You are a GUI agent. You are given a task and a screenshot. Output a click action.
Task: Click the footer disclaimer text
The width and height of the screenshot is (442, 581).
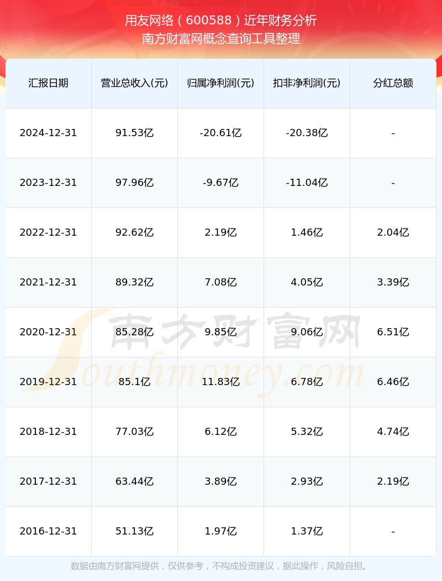[x=221, y=566]
